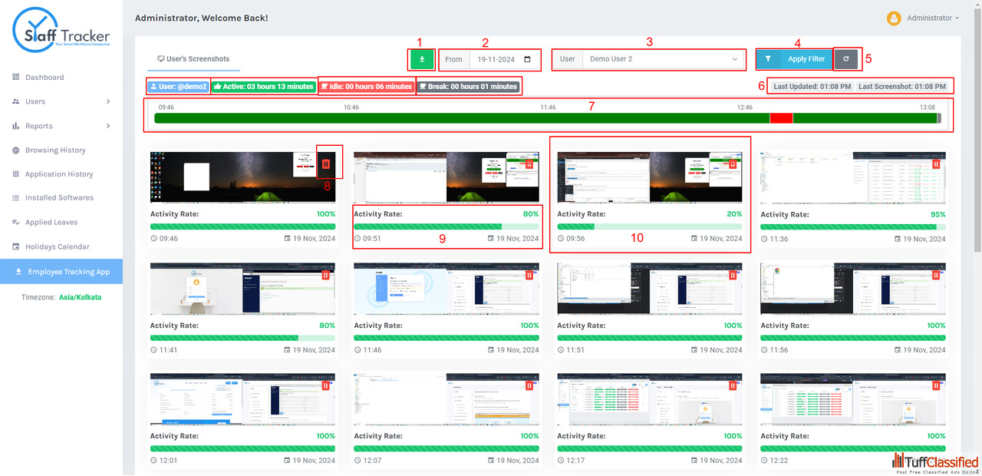The image size is (982, 476).
Task: Click the Apply Filter button
Action: point(793,59)
